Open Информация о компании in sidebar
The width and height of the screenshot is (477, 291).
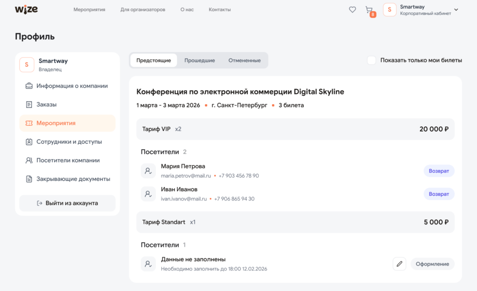[x=67, y=86]
